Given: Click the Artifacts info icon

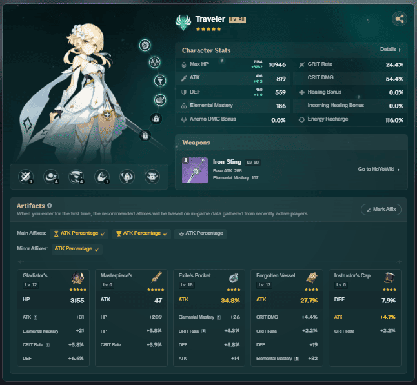Looking at the screenshot, I should click(x=50, y=205).
